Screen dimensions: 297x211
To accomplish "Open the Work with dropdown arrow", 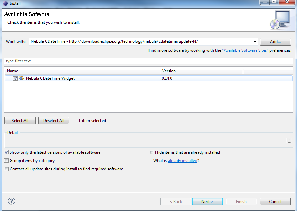I will (x=255, y=42).
